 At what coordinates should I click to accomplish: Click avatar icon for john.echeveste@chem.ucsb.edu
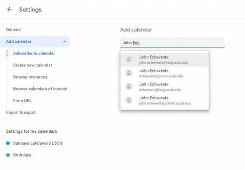[129, 100]
